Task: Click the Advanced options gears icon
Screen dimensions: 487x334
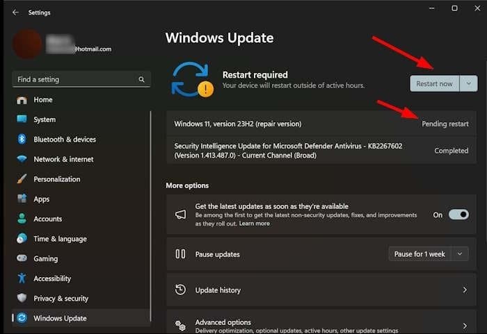Action: (180, 325)
